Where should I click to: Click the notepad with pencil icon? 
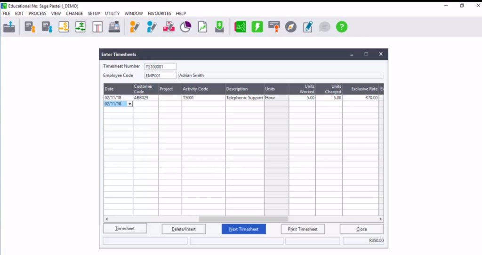[x=308, y=27]
